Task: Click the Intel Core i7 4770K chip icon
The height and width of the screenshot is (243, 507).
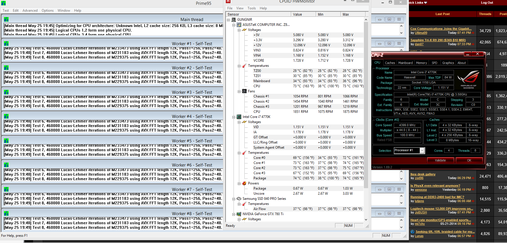Action: [239, 117]
